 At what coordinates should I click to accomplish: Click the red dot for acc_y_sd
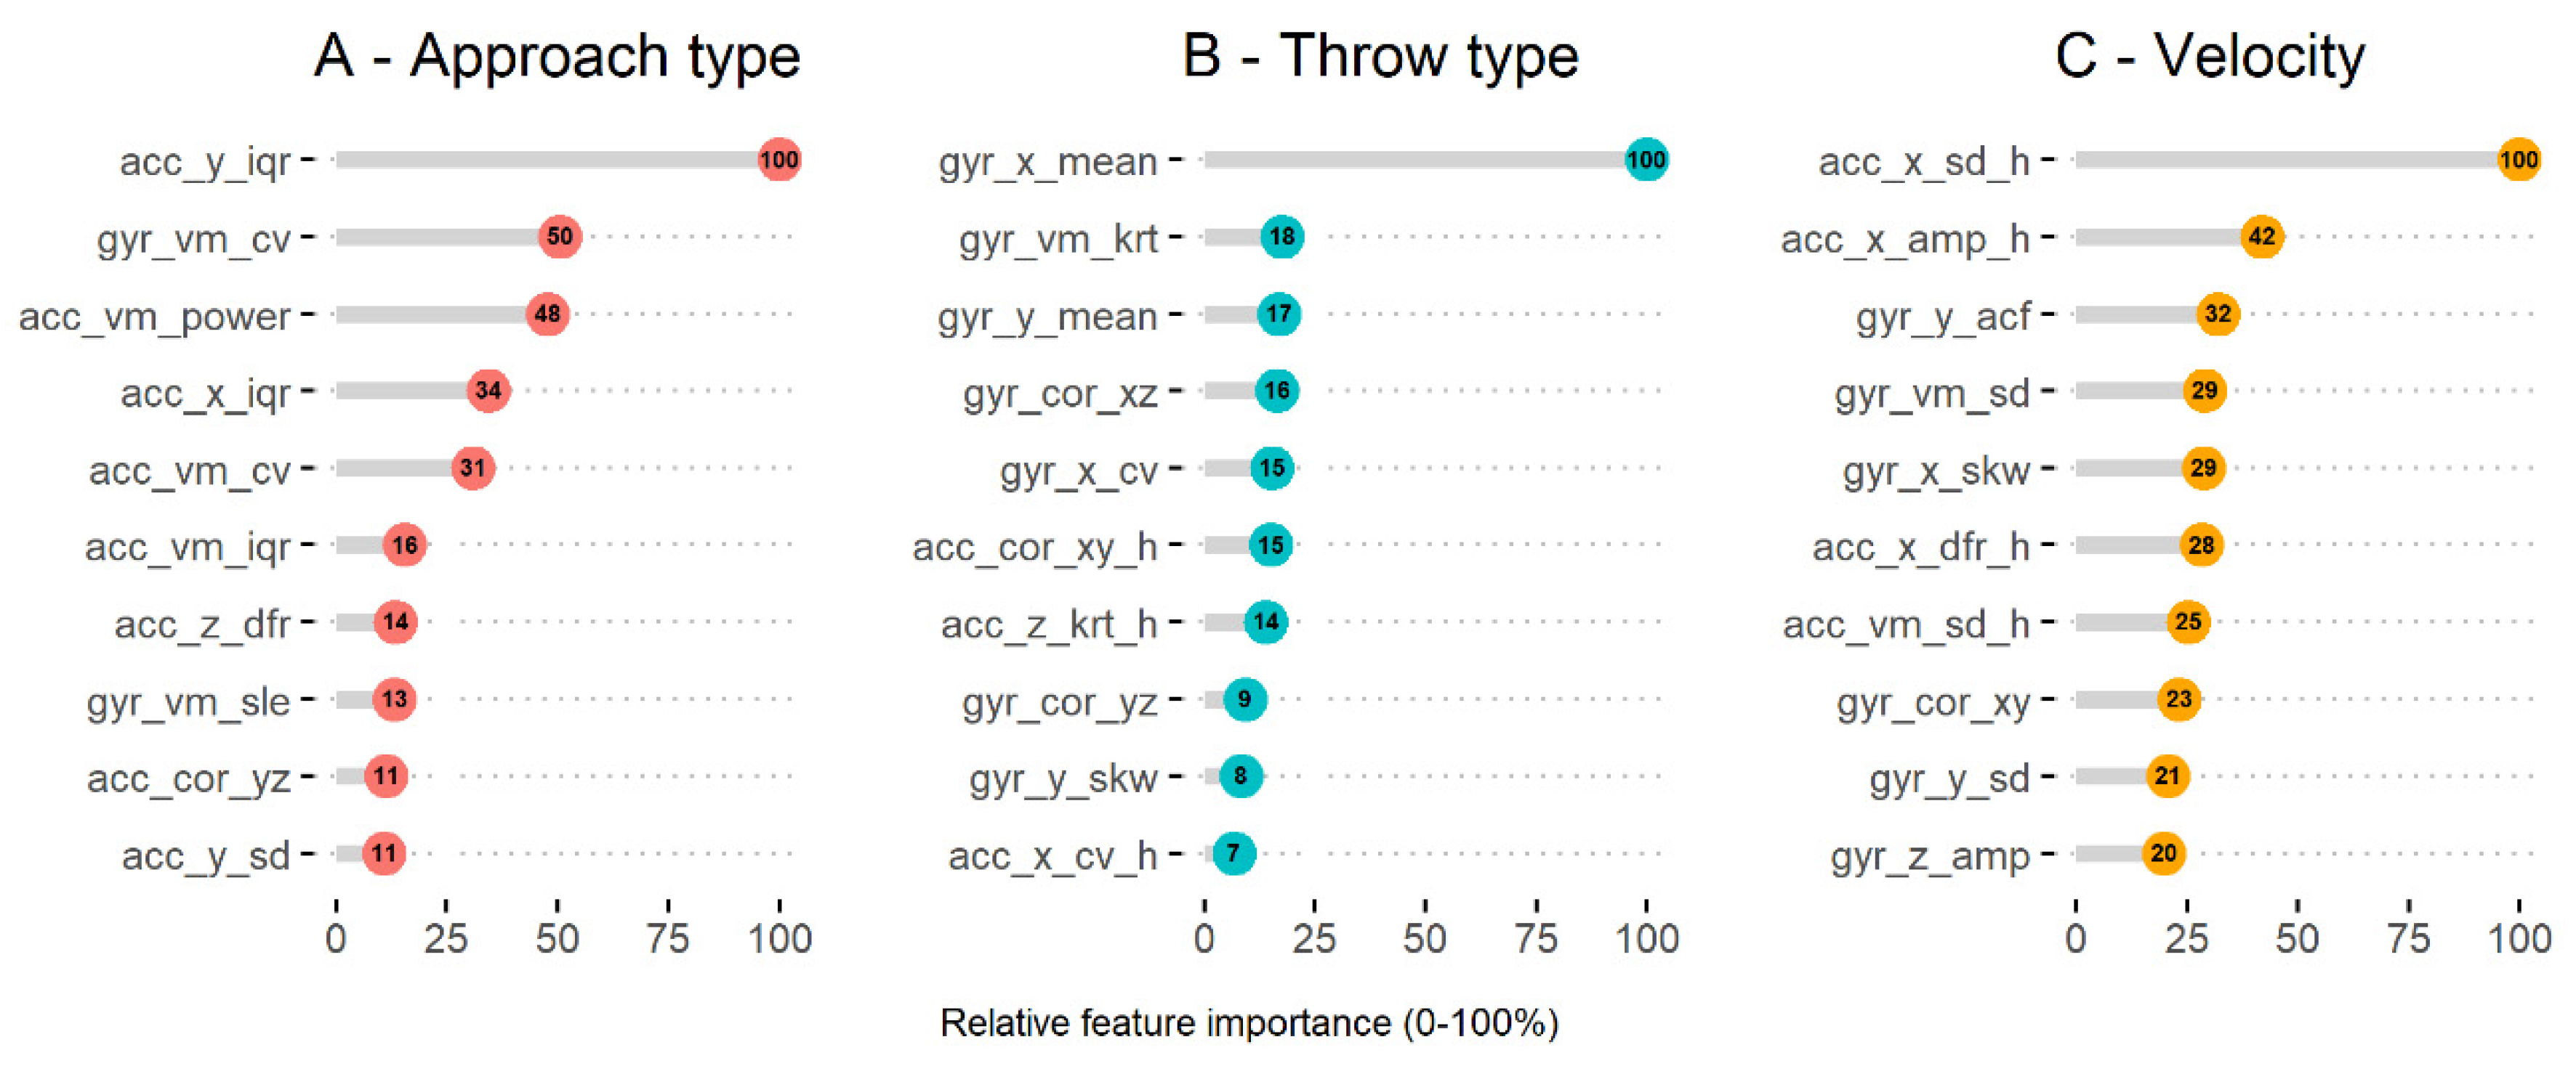pos(384,853)
